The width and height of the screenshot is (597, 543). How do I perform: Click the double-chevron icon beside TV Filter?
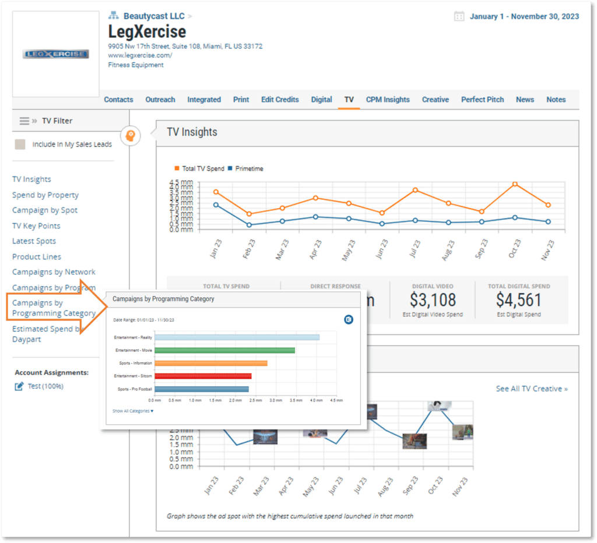(x=34, y=121)
